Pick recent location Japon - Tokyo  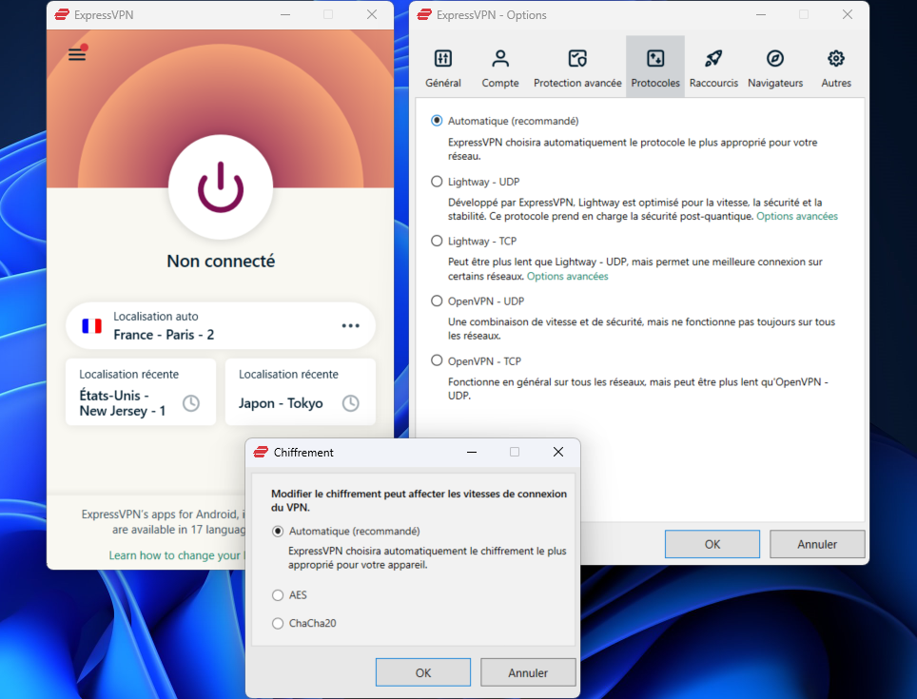(300, 392)
